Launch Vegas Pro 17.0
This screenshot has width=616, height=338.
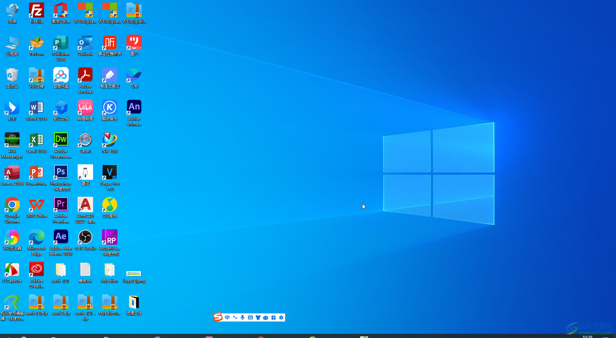pyautogui.click(x=110, y=178)
